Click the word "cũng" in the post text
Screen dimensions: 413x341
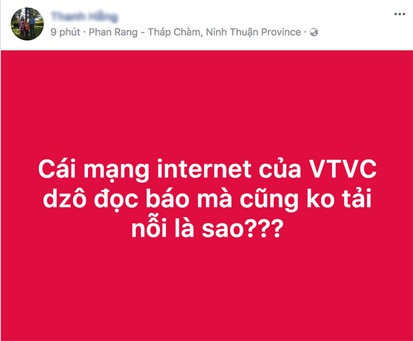pyautogui.click(x=269, y=199)
